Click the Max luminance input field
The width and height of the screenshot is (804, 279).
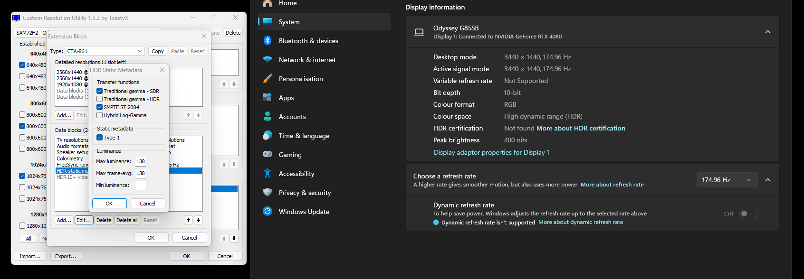(141, 161)
